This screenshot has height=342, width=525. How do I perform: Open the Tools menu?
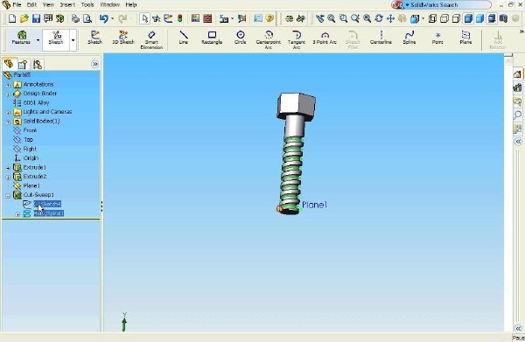pyautogui.click(x=87, y=4)
